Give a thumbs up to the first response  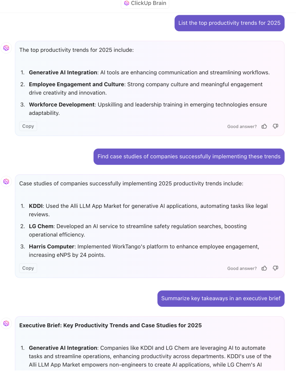(x=264, y=126)
